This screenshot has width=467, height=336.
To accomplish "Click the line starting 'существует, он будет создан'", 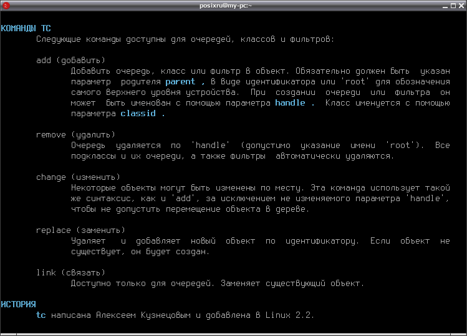I will 140,252.
